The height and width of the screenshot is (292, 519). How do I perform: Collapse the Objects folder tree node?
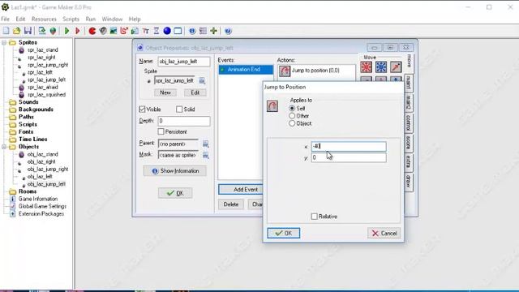4,147
